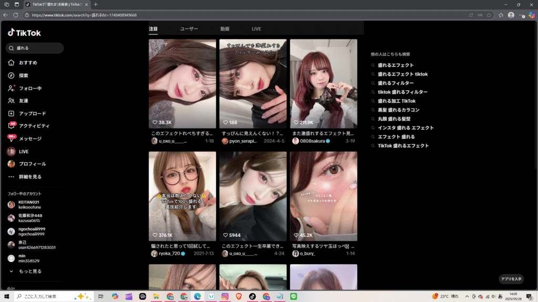Open followed account min358529
This screenshot has width=538, height=302.
24,258
